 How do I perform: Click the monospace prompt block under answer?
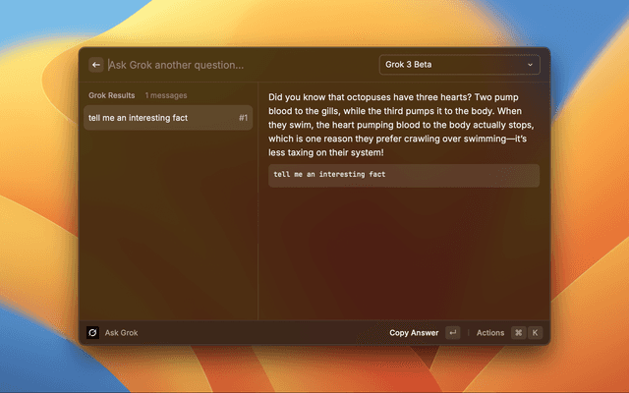[403, 175]
